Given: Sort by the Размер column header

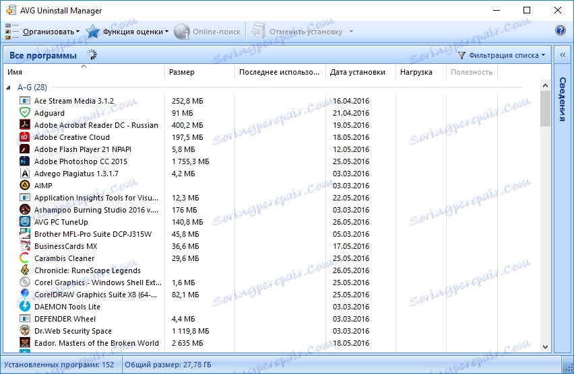Looking at the screenshot, I should tap(199, 72).
